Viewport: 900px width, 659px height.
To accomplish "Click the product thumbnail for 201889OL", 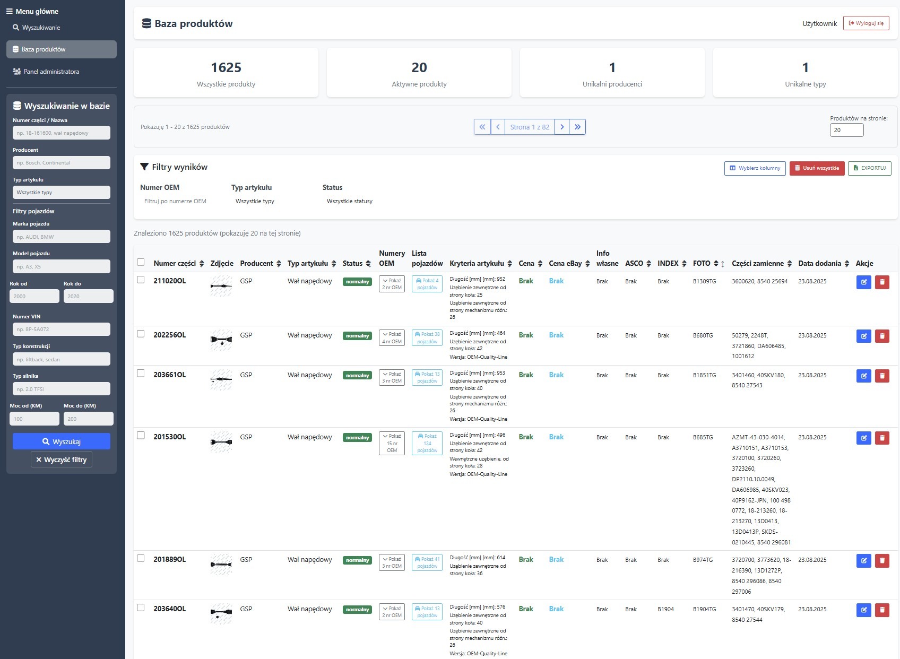I will tap(221, 565).
